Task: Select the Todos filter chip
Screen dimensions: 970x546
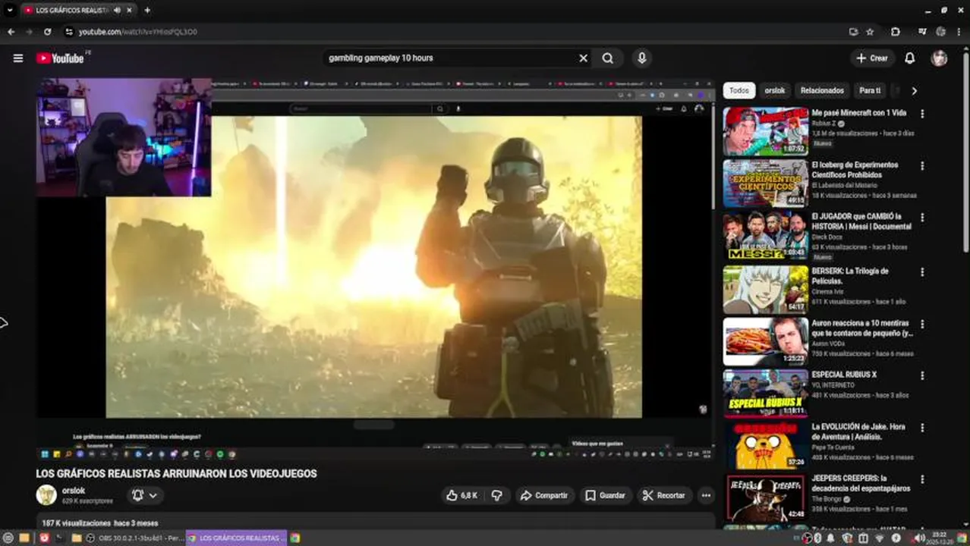Action: tap(739, 90)
